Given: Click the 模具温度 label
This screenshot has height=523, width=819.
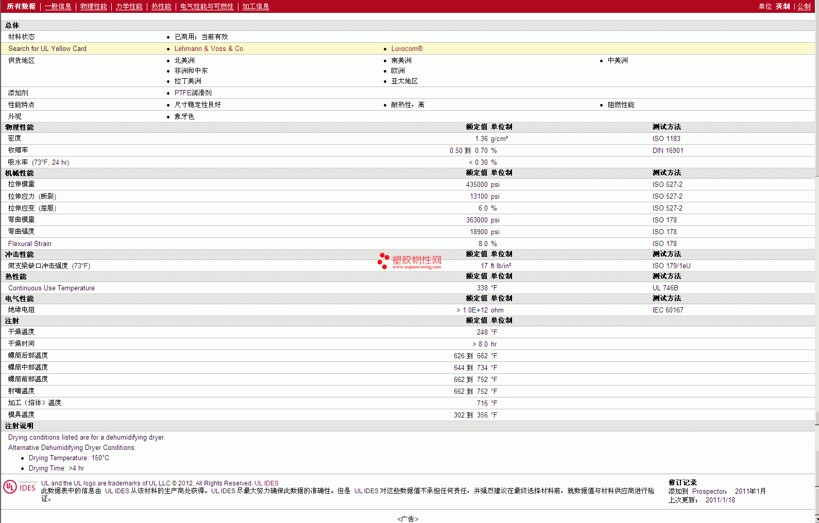Looking at the screenshot, I should pyautogui.click(x=22, y=415).
